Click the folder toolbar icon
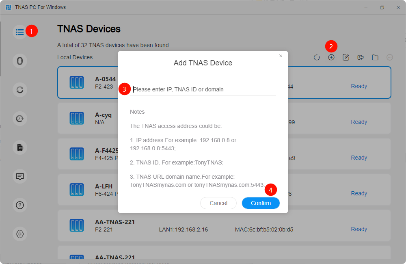This screenshot has width=406, height=264. 375,57
